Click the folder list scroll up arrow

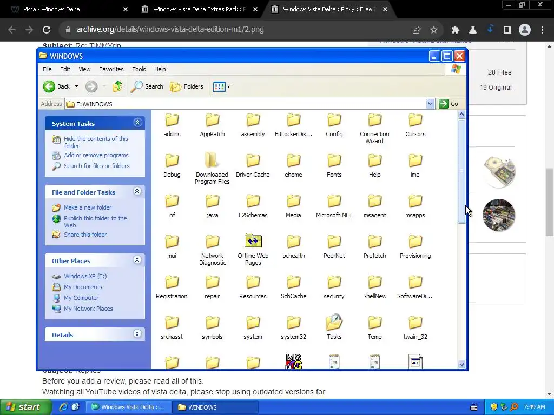462,115
